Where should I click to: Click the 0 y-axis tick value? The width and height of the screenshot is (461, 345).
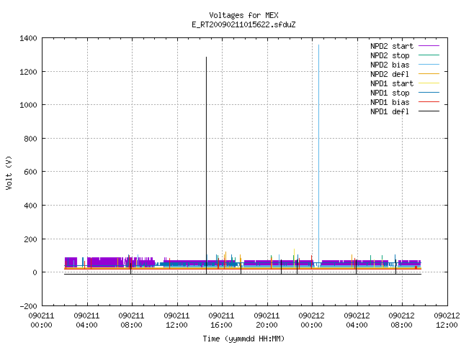tap(35, 272)
